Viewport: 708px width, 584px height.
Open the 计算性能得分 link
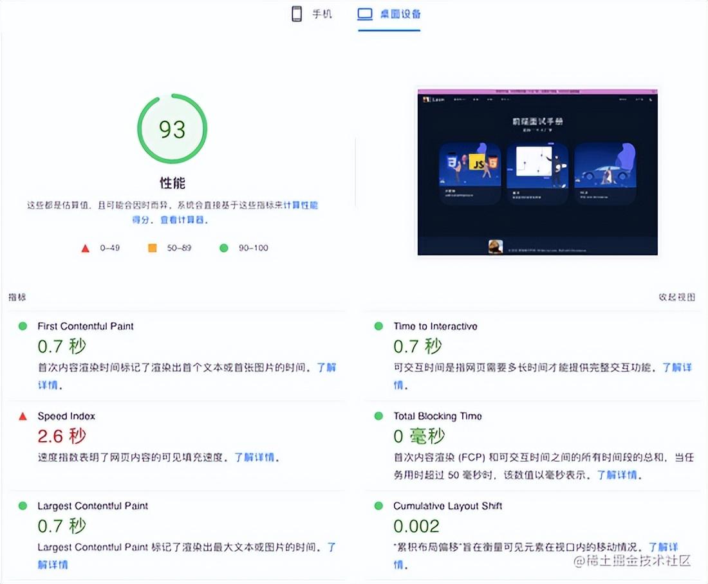(301, 205)
